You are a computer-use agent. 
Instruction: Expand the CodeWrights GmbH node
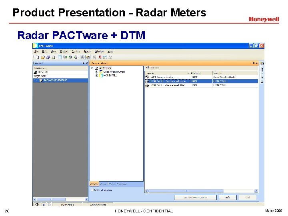coord(96,72)
